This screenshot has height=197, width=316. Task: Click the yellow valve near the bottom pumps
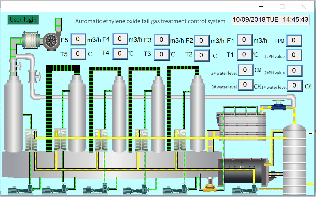tap(209, 185)
